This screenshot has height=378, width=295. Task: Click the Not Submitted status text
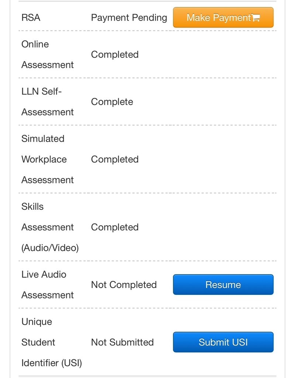122,342
